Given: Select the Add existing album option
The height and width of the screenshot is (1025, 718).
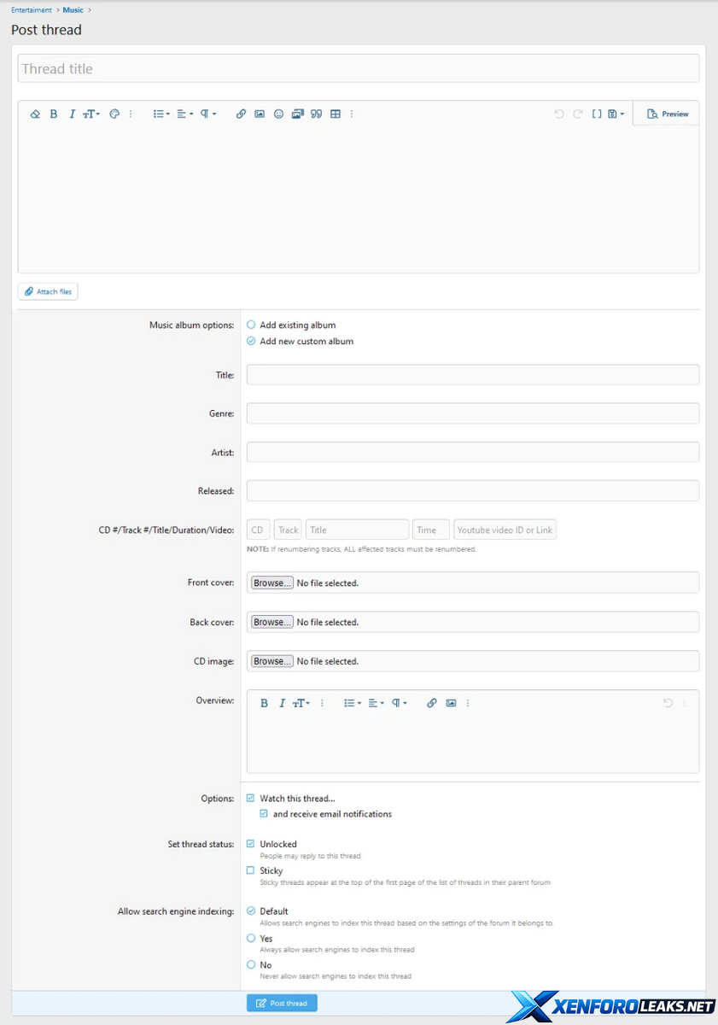Looking at the screenshot, I should pos(251,325).
